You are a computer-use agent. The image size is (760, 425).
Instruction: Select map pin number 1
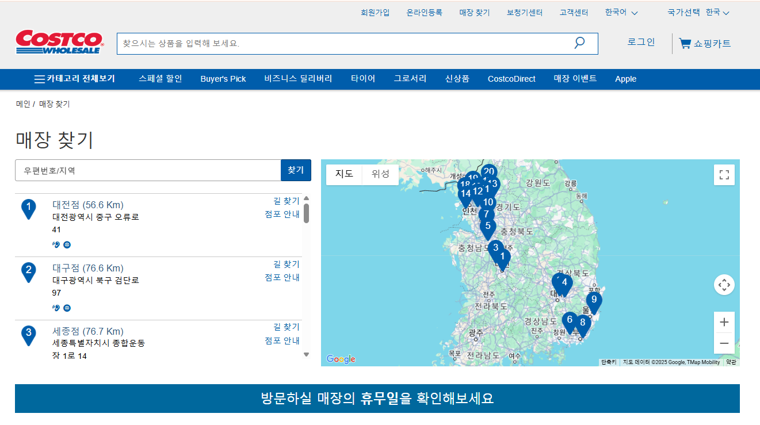click(502, 259)
